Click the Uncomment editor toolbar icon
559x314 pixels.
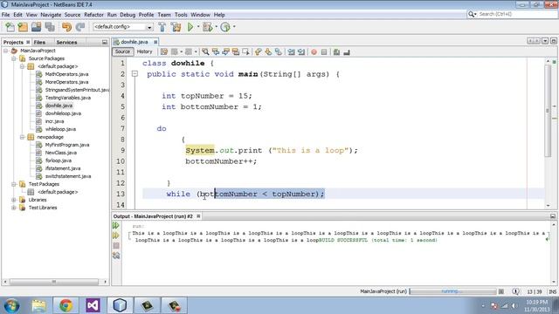[x=347, y=52]
